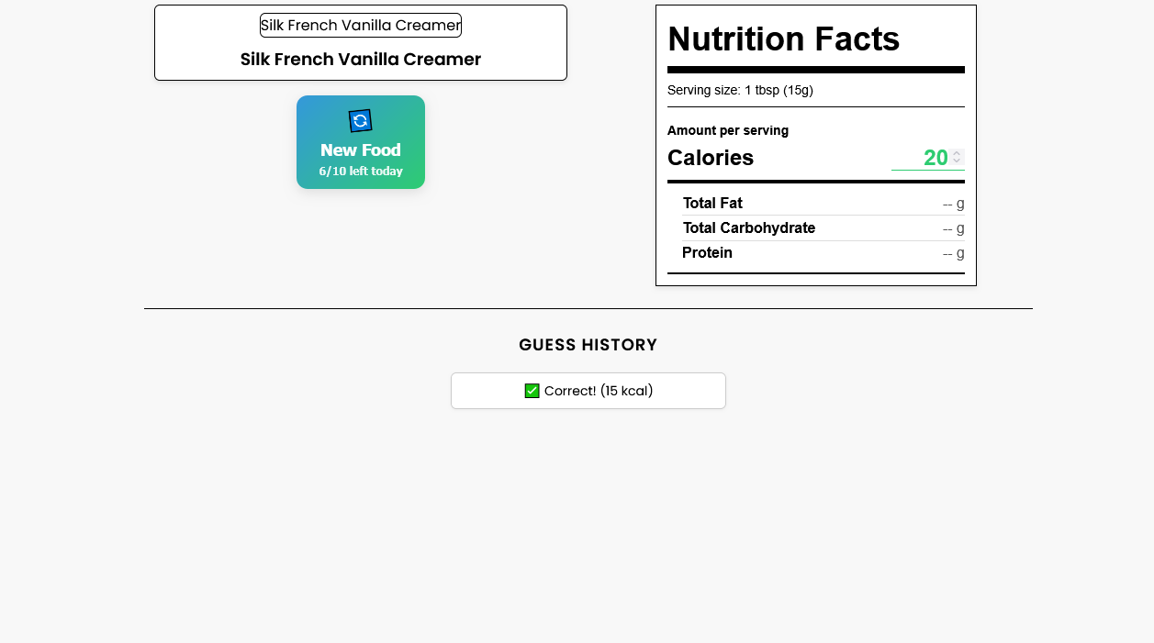Click the New Food button label
This screenshot has height=643, width=1154.
[x=361, y=150]
